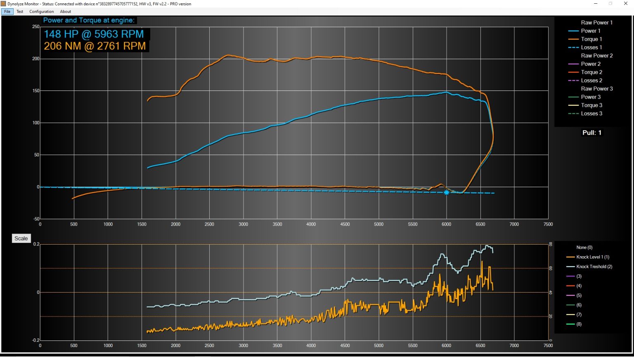The width and height of the screenshot is (634, 357).
Task: Click the Pull: 1 label
Action: 592,133
